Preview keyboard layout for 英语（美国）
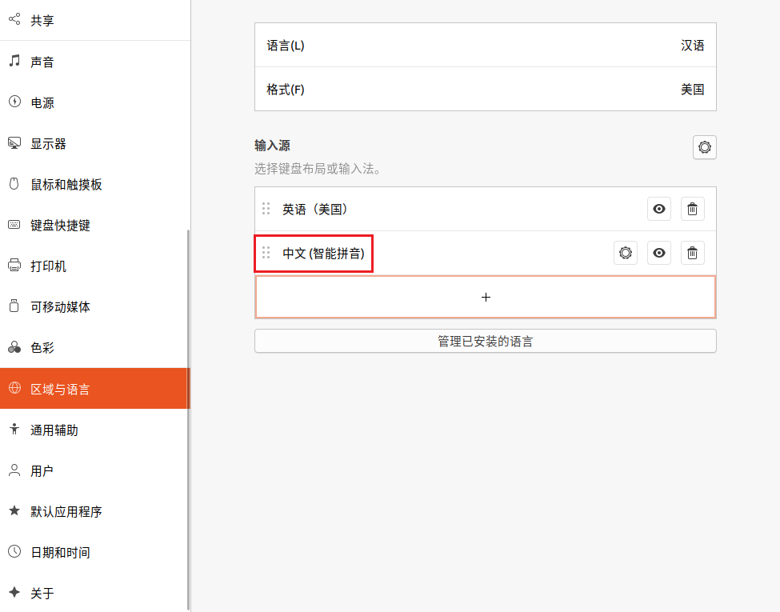Screen dimensions: 780x612 pos(659,209)
